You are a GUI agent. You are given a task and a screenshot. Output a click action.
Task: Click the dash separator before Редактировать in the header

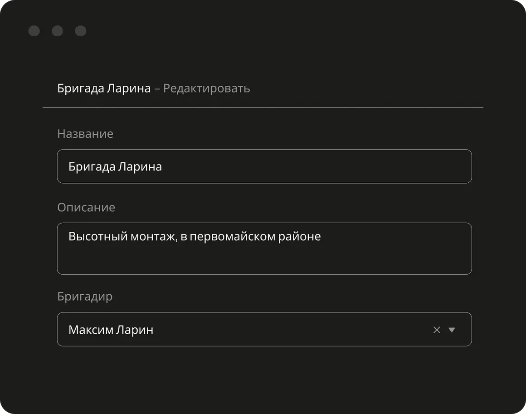(157, 88)
